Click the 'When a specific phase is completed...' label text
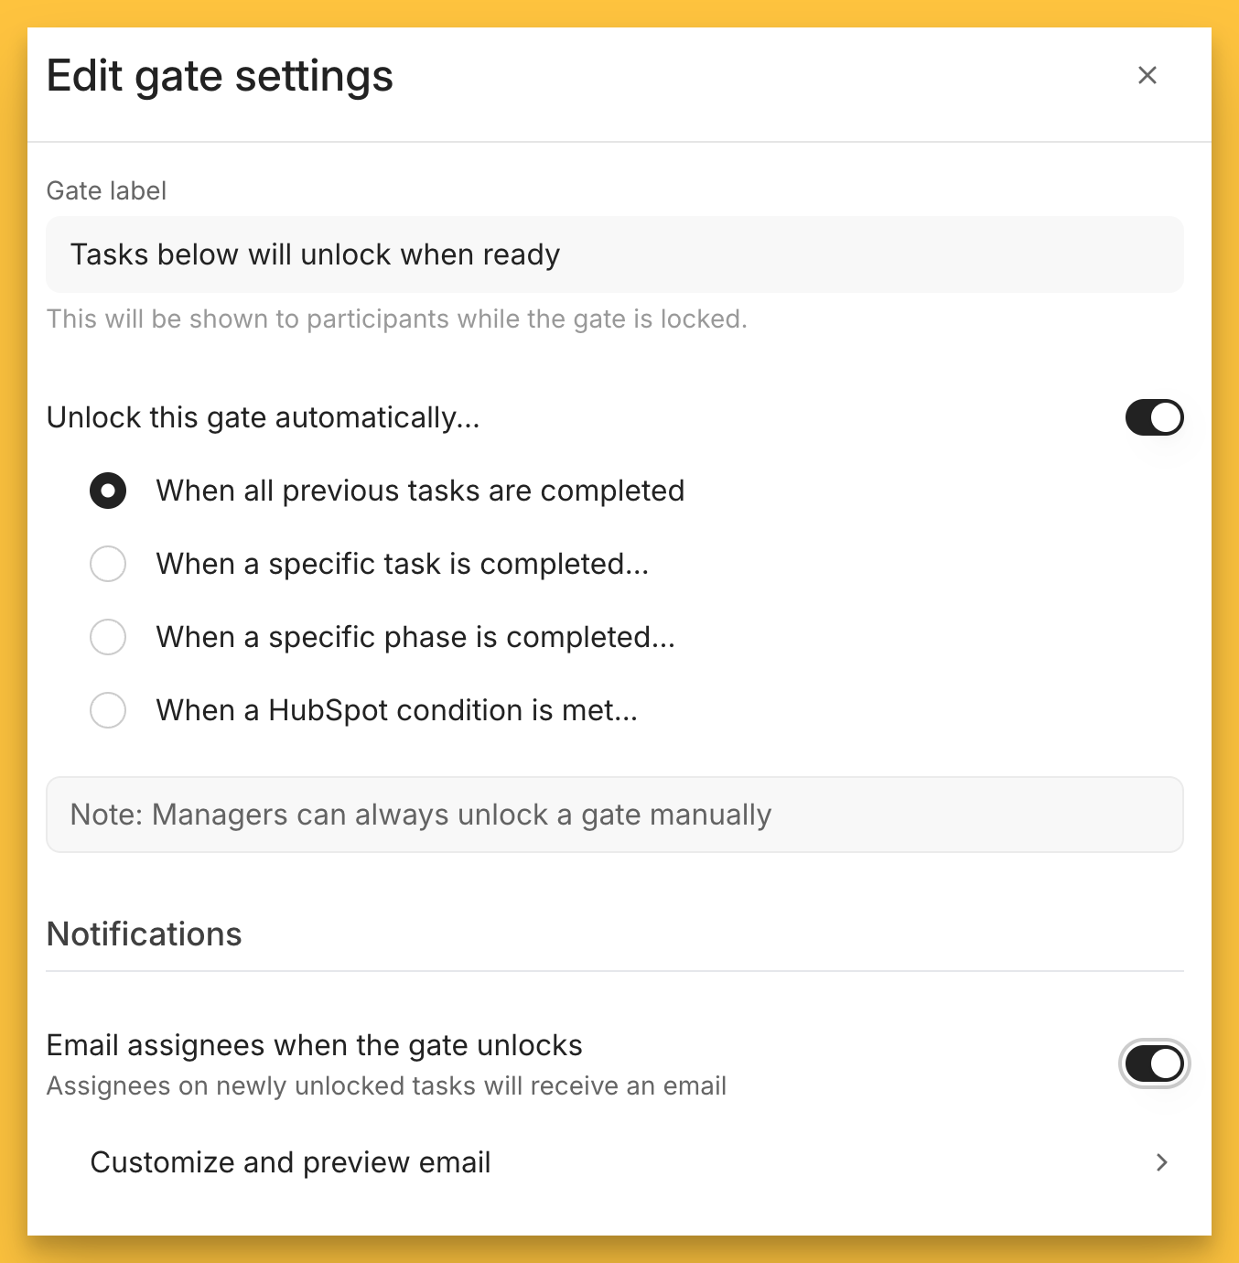 415,637
